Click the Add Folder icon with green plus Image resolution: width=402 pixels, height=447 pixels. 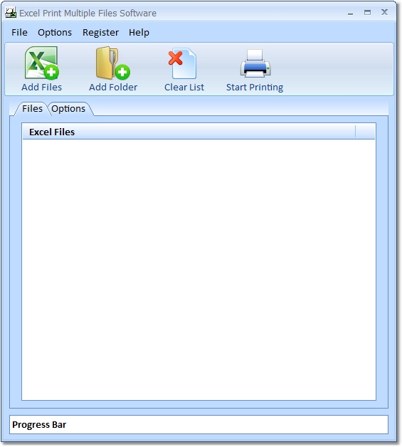[x=113, y=63]
